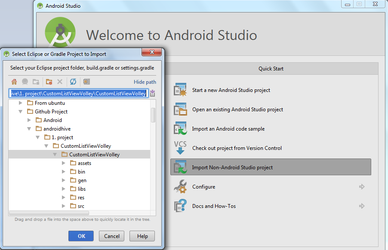Screen dimensions: 388x250
Task: Expand the bin folder
Action: pyautogui.click(x=64, y=172)
